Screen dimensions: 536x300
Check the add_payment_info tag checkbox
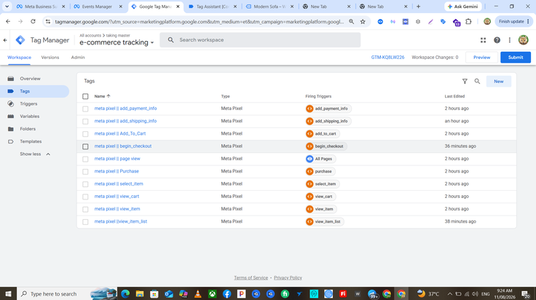click(x=85, y=108)
